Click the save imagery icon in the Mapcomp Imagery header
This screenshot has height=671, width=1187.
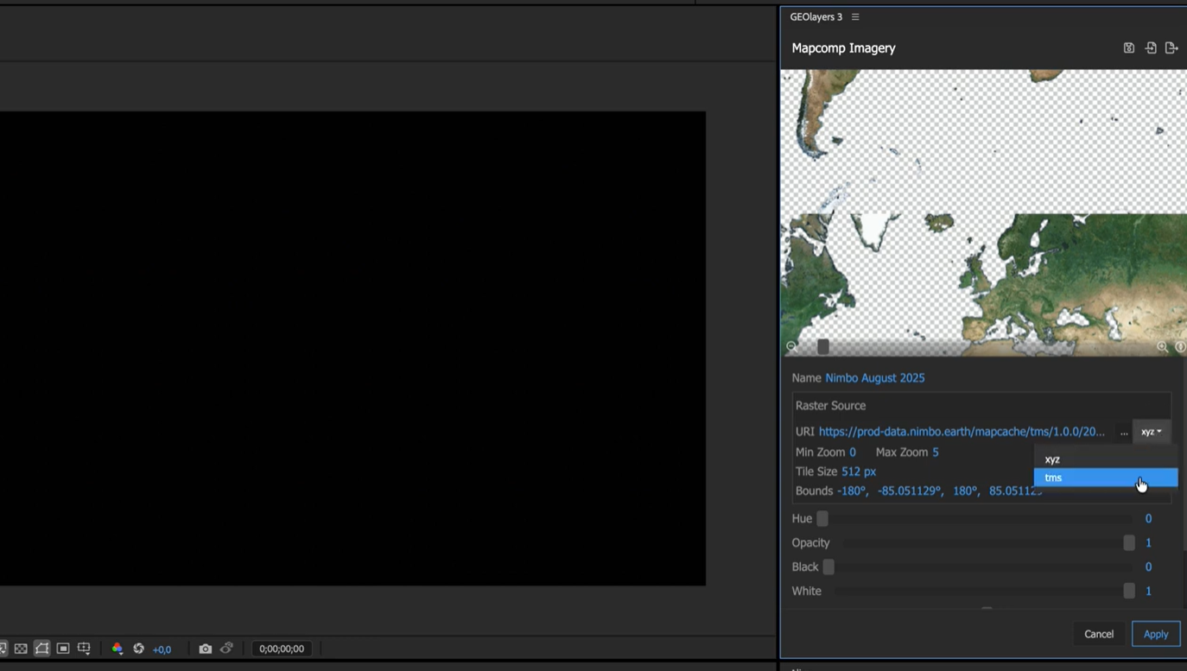pos(1128,48)
